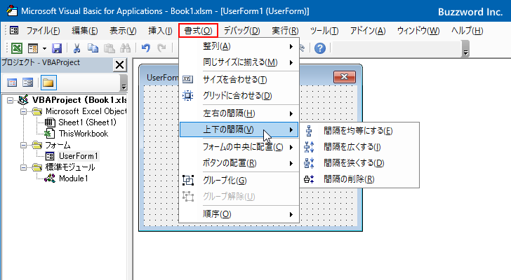
Task: Expand the 同じサイズに揃える(M) submenu
Action: (239, 62)
